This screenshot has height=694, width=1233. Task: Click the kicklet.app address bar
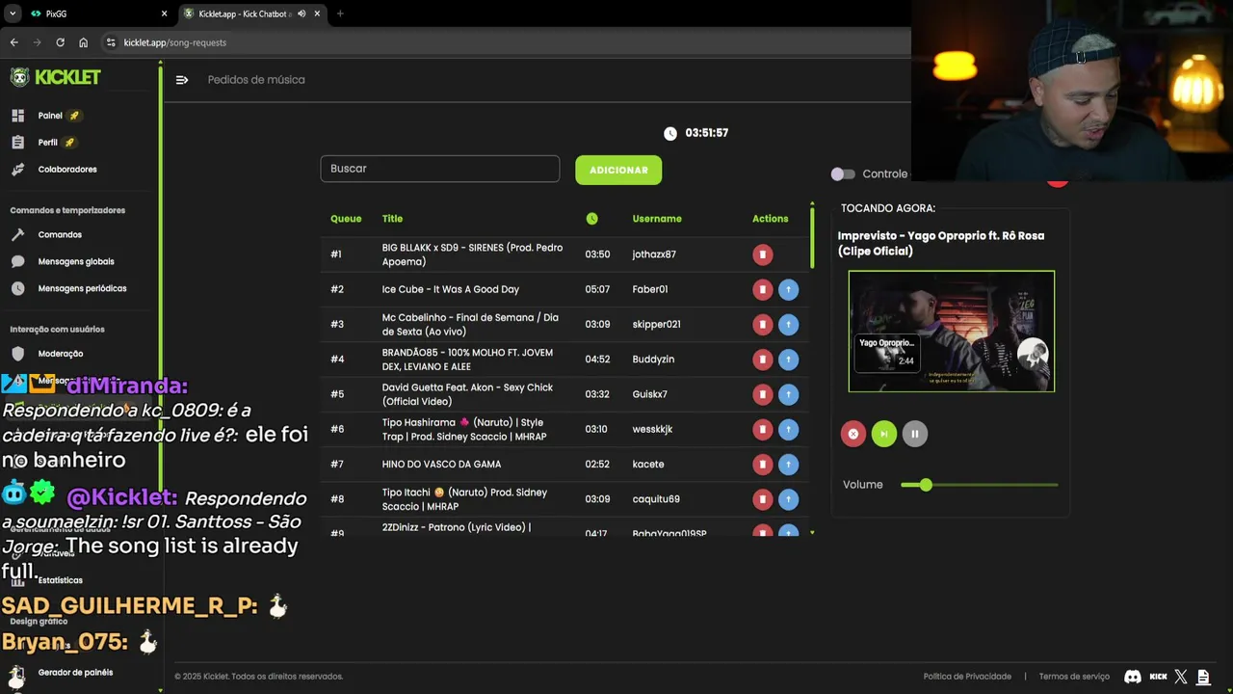[506, 42]
